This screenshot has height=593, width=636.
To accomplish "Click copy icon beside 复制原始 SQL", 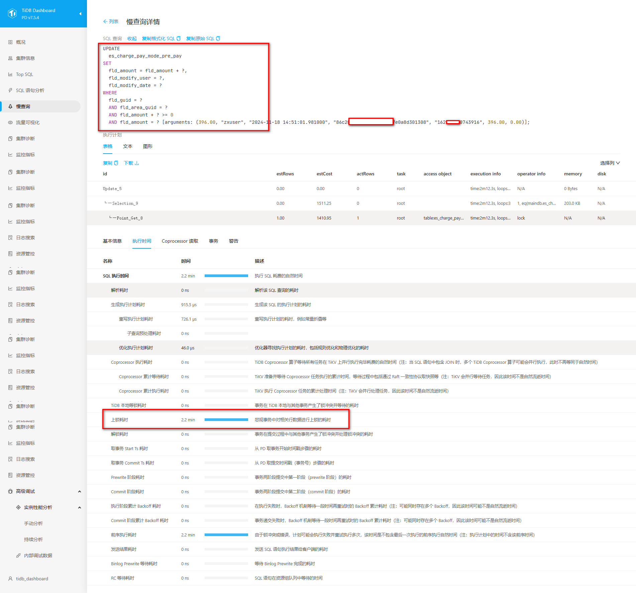I will coord(218,38).
